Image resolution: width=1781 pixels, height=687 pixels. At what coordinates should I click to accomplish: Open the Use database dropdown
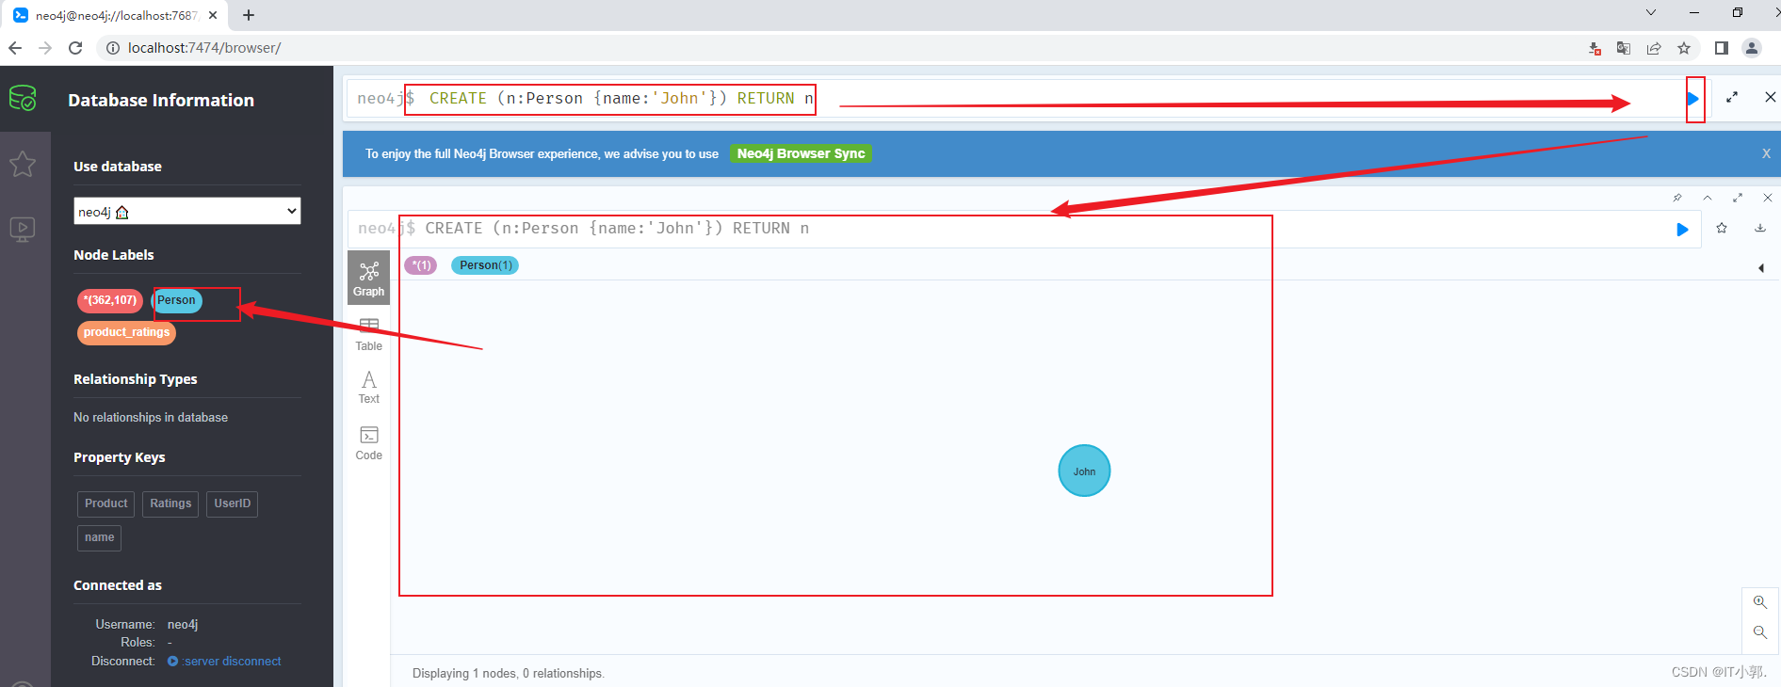point(187,211)
